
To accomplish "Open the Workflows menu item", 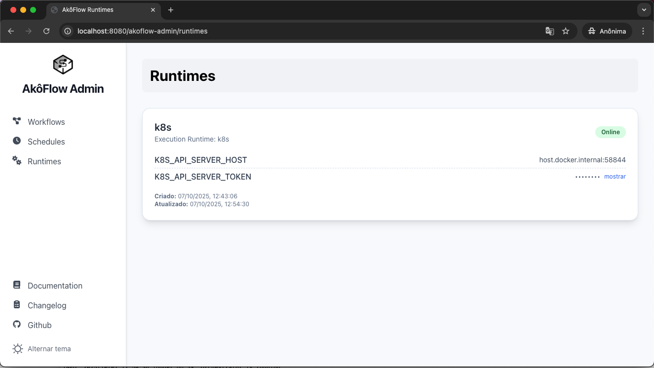I will point(46,122).
